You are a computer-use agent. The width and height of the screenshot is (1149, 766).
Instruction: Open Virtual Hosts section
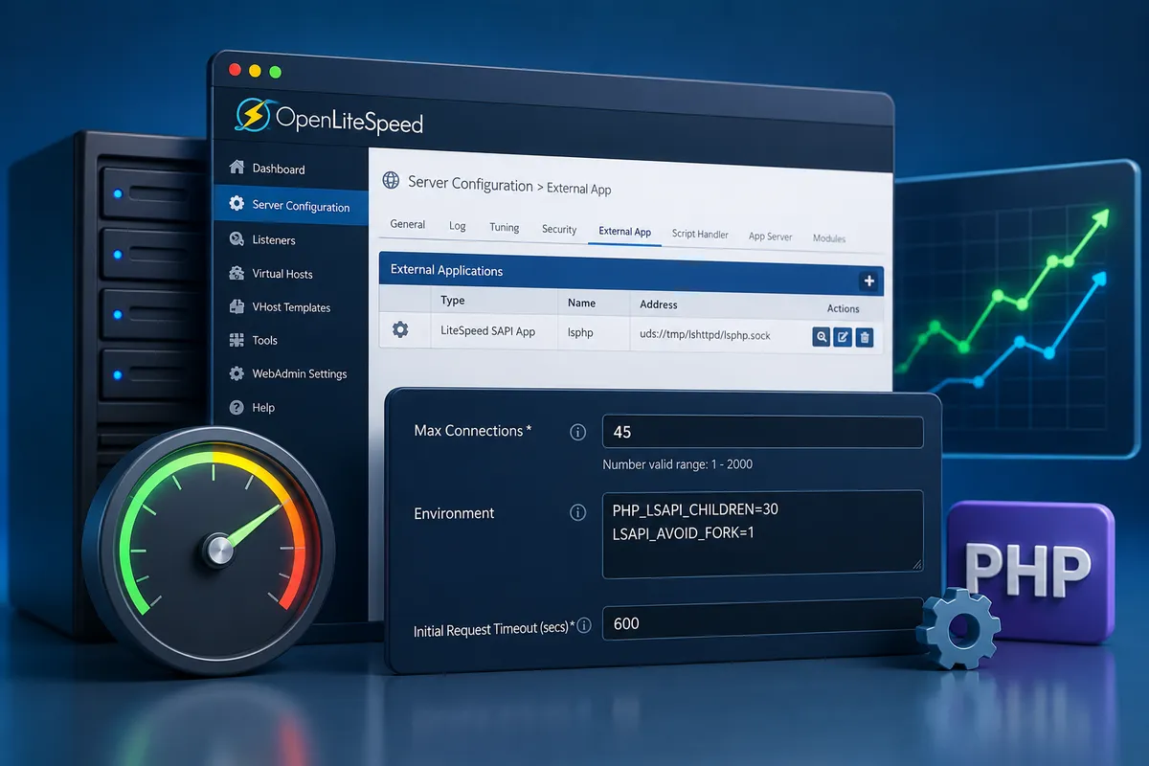click(x=282, y=274)
